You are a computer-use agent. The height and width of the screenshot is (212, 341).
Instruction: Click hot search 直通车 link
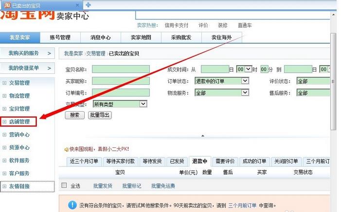pyautogui.click(x=245, y=25)
